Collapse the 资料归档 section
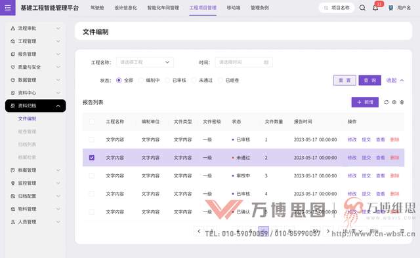Image resolution: width=420 pixels, height=258 pixels. (x=35, y=105)
